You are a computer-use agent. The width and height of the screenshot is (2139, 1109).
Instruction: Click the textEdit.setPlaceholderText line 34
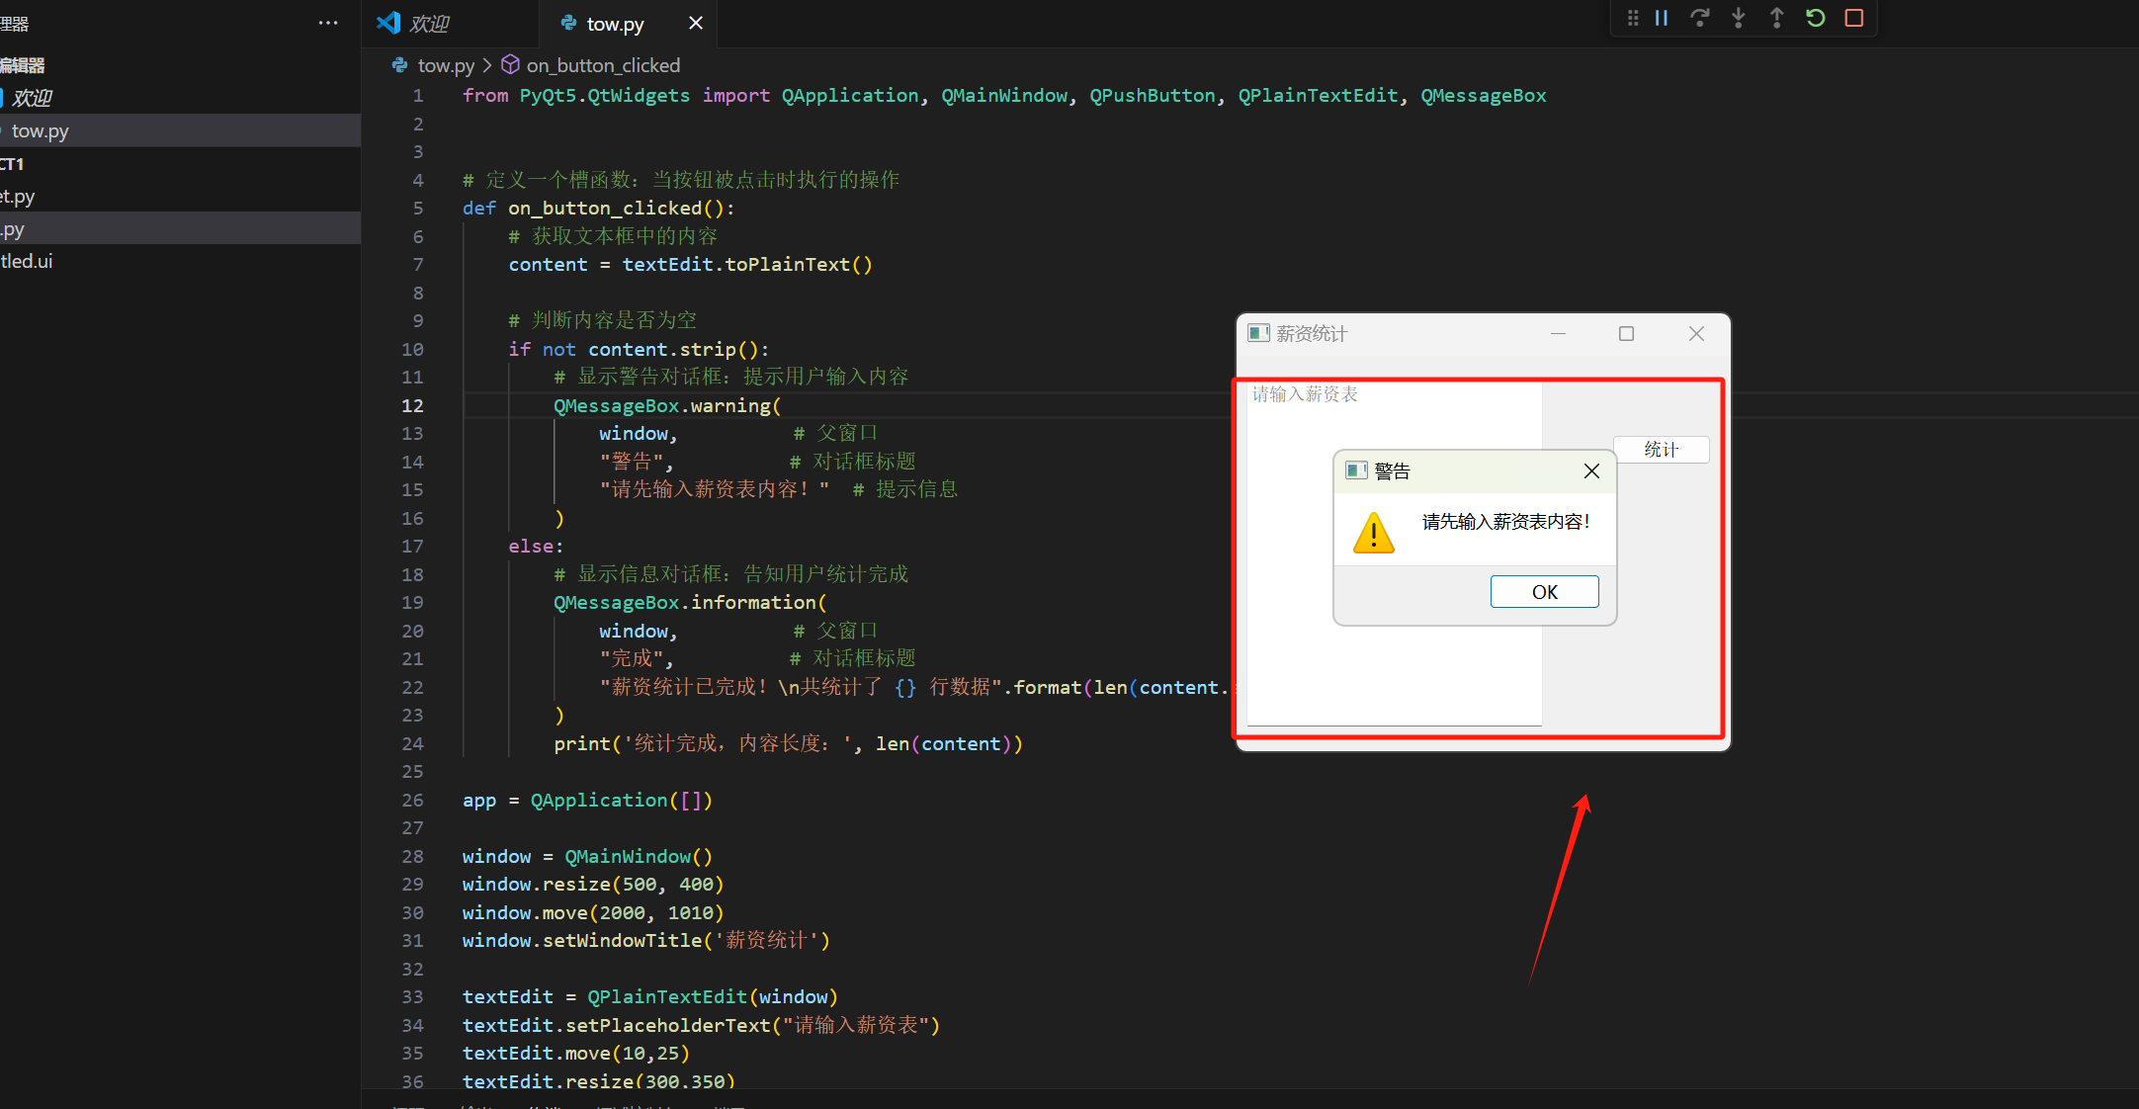(x=701, y=1025)
